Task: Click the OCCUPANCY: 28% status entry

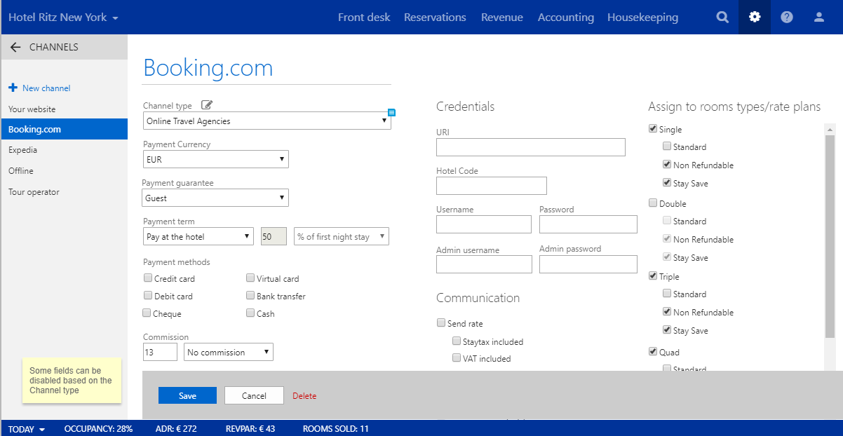Action: point(98,429)
